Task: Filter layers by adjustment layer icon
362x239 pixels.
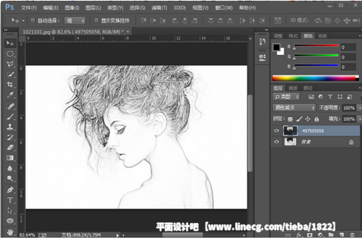Action: pos(321,97)
